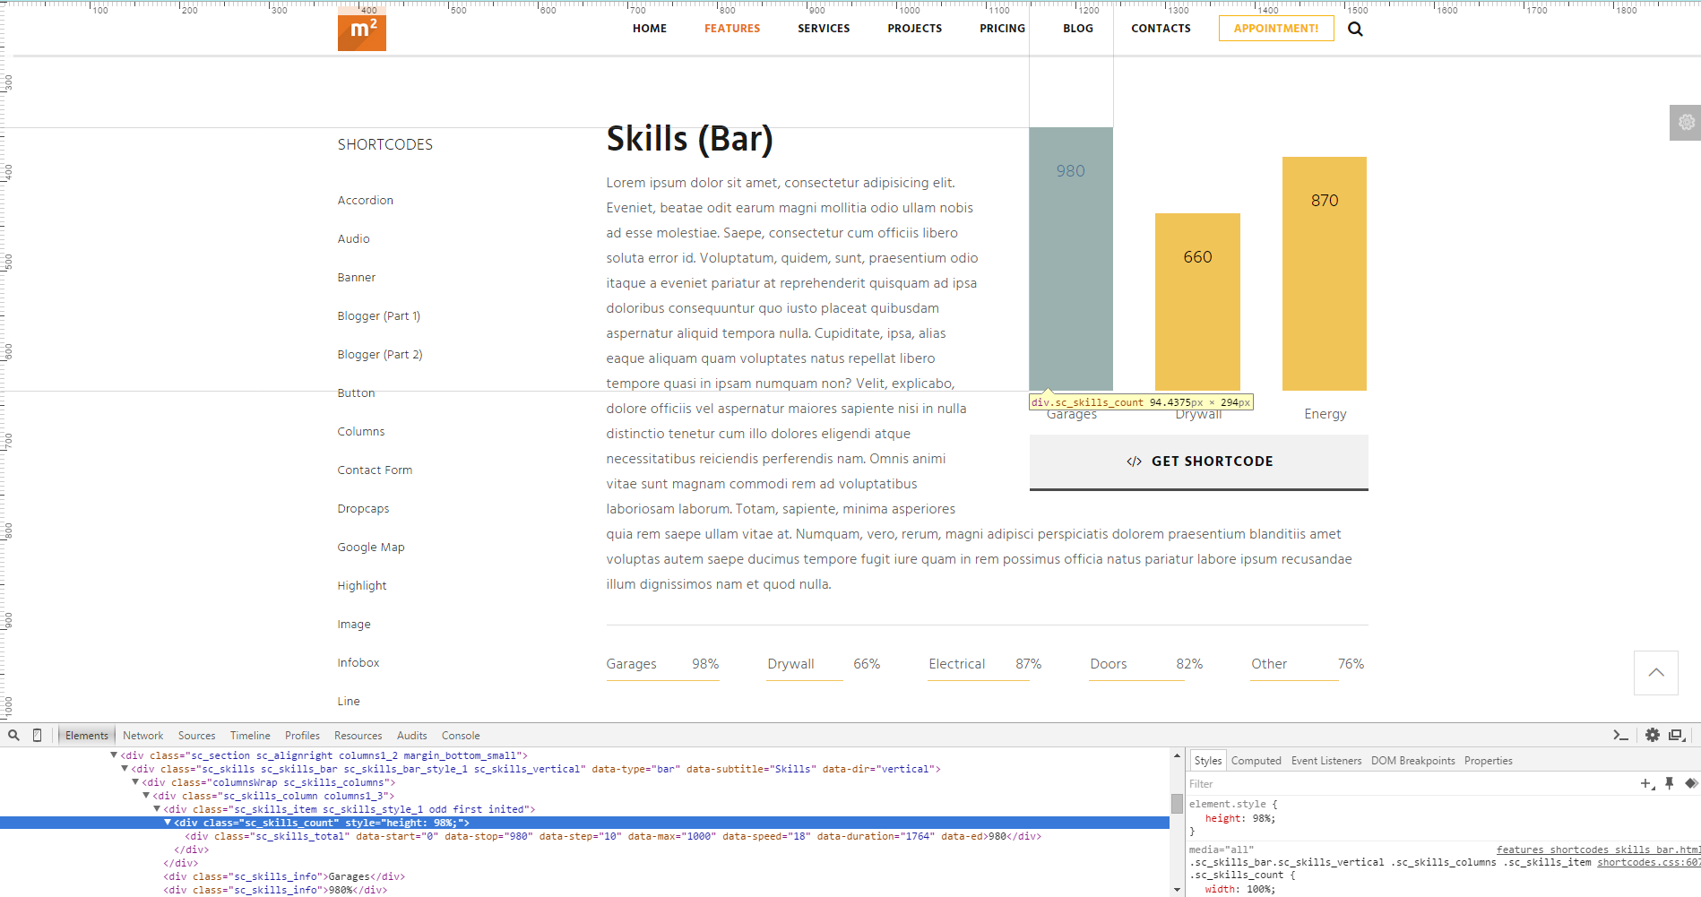
Task: Collapse the sc_section sc_alignright div node
Action: point(114,755)
